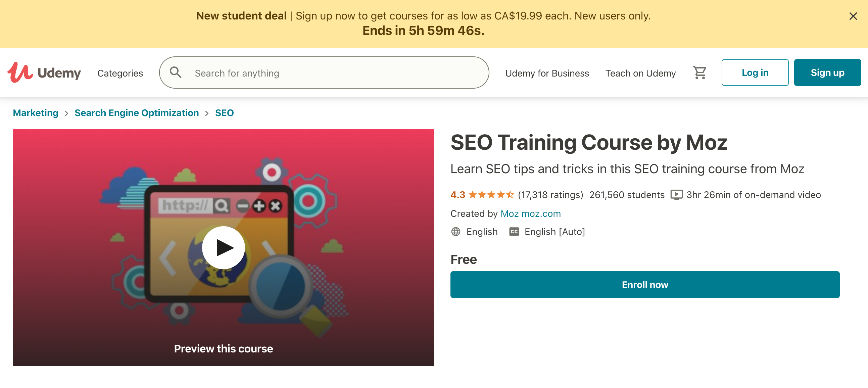Click the SEO breadcrumb link
Screen dimensions: 868x388
coord(224,113)
